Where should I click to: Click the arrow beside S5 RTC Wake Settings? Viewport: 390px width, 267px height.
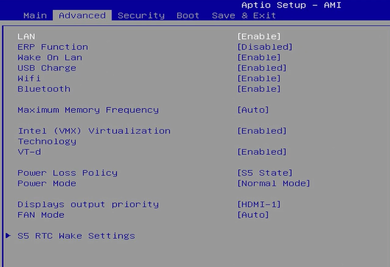click(x=8, y=236)
